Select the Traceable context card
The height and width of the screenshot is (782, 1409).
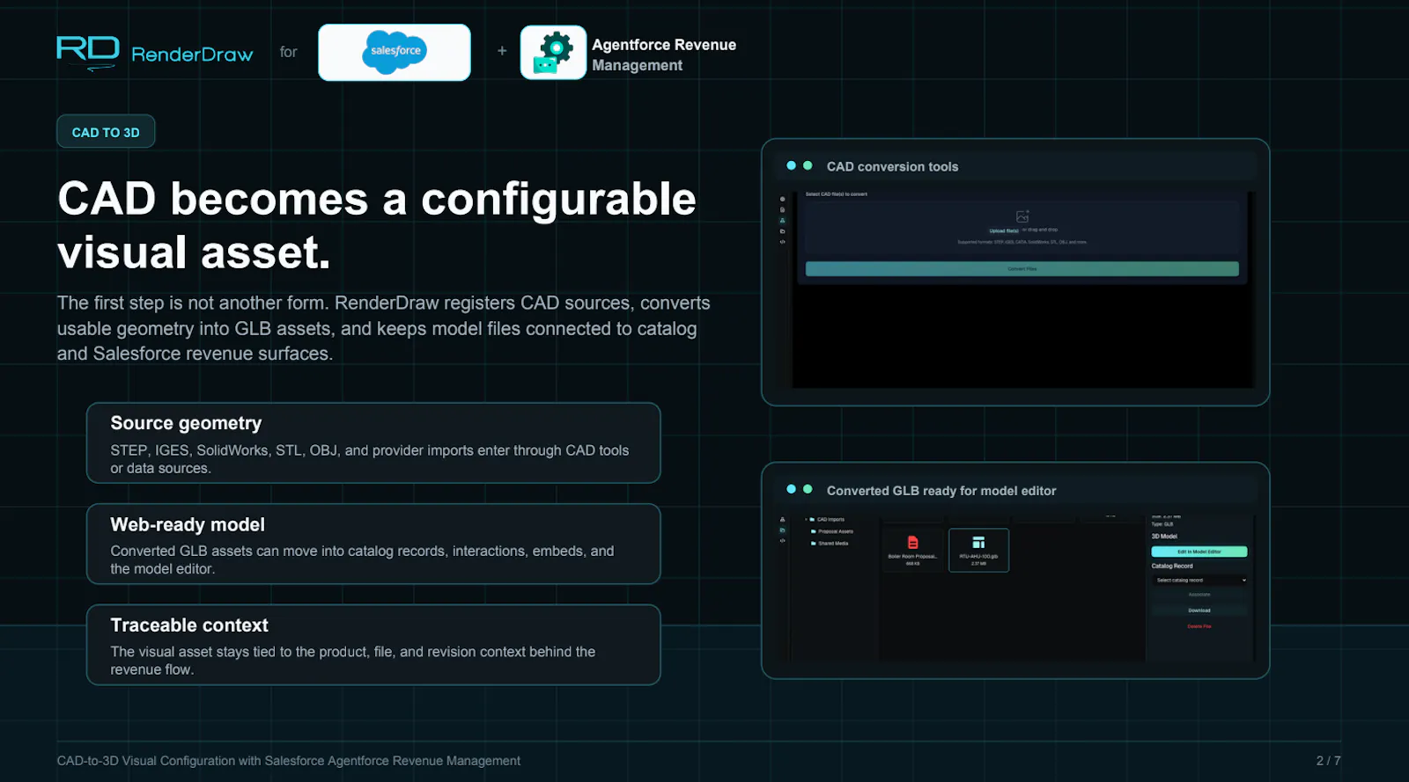click(x=373, y=645)
